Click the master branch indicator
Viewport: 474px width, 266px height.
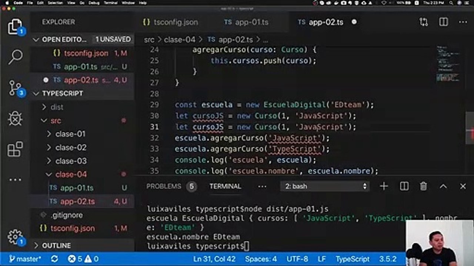tap(25, 259)
